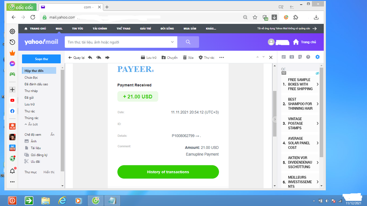This screenshot has width=367, height=206.
Task: Click the zoom out magnifier in address bar
Action: pyautogui.click(x=245, y=17)
